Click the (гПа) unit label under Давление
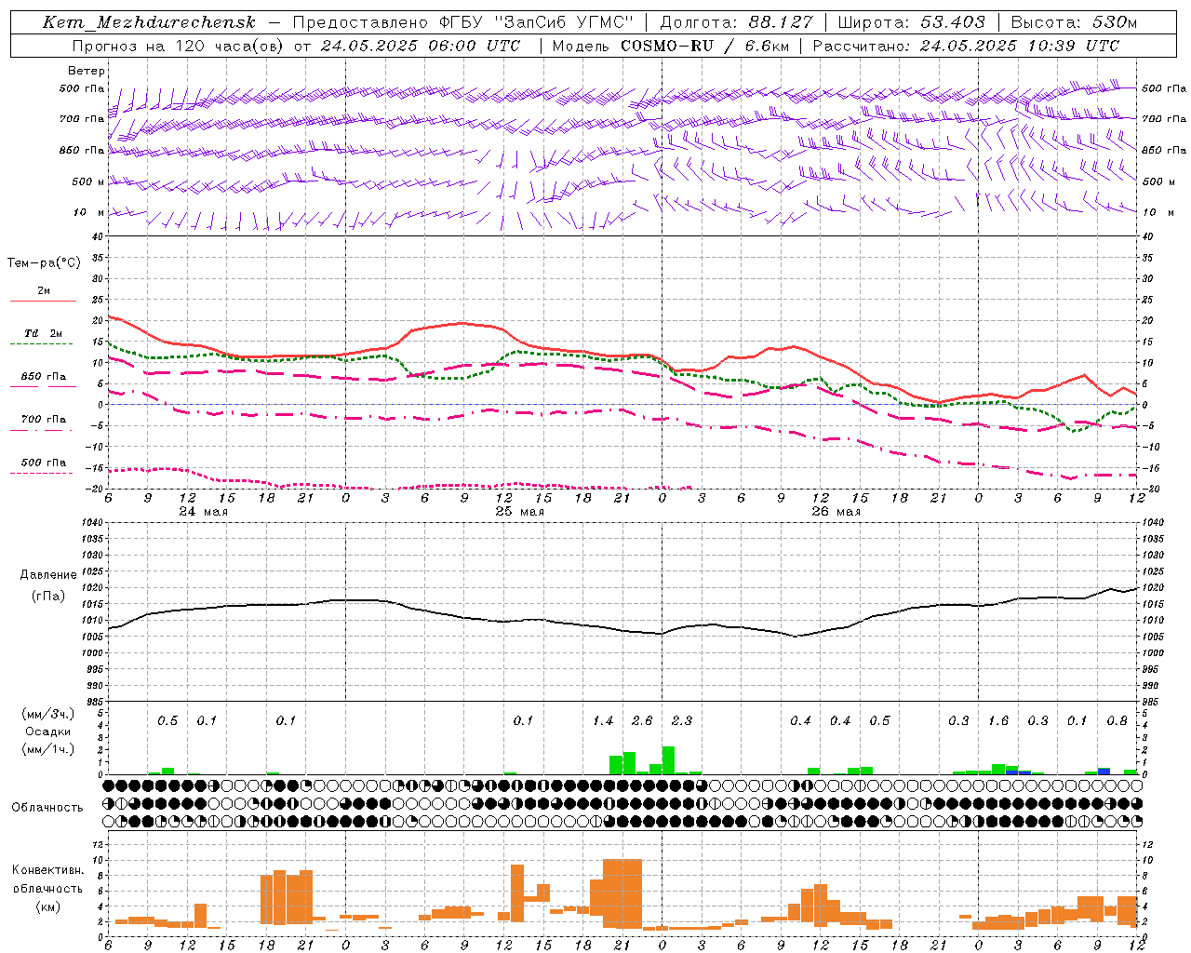Screen dimensions: 1191x953 (48, 596)
